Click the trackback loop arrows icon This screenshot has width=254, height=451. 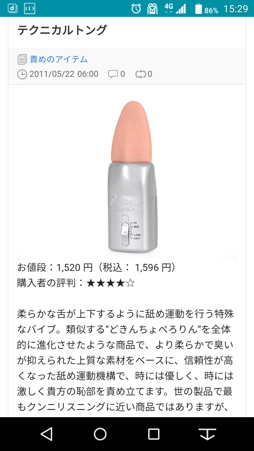tap(140, 74)
